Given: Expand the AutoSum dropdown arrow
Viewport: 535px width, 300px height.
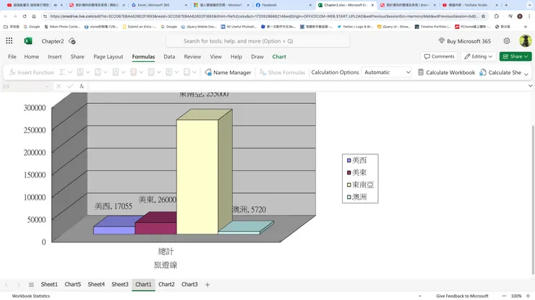Looking at the screenshot, I should click(70, 72).
